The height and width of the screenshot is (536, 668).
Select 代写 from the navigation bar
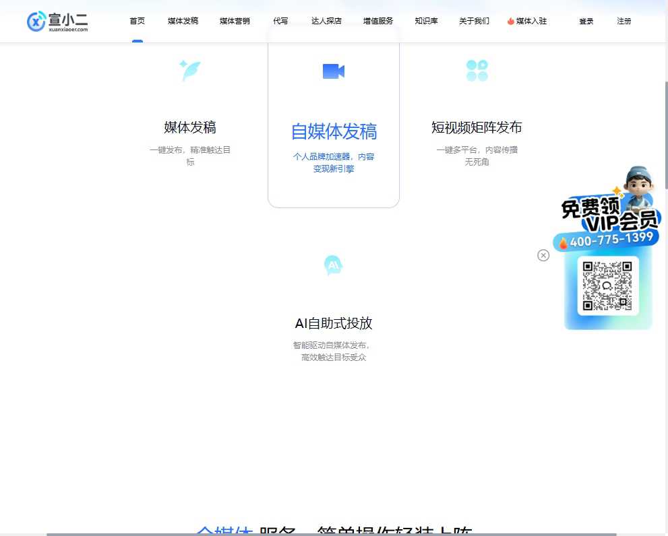pos(280,21)
